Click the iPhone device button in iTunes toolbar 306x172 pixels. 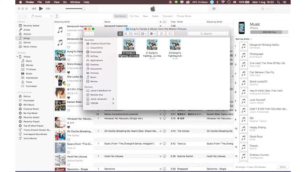[57, 16]
